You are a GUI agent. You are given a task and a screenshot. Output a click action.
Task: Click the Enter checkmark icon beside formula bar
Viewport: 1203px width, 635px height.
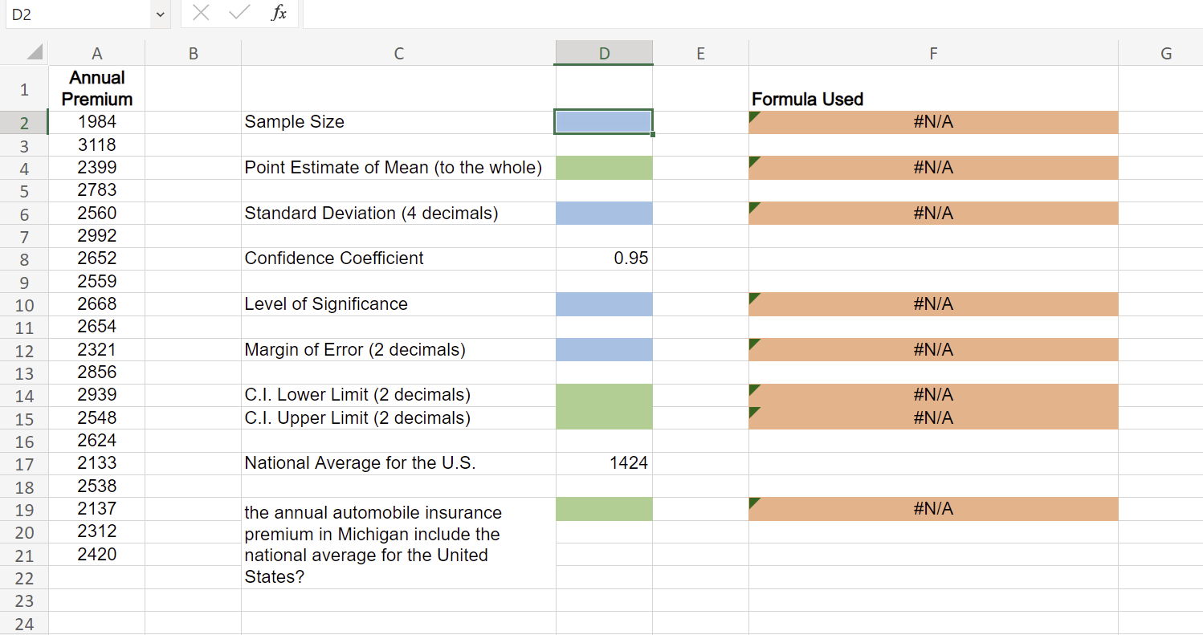237,14
